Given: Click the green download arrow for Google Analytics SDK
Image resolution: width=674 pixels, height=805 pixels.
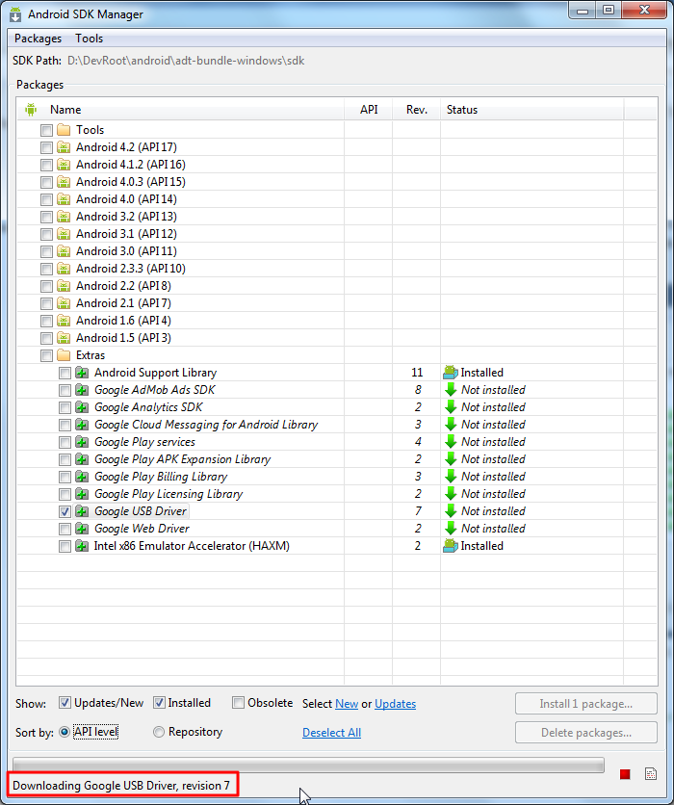Looking at the screenshot, I should coord(451,407).
